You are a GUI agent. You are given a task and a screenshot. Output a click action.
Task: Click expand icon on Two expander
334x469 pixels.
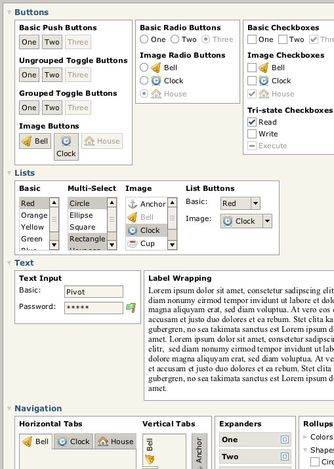(285, 457)
